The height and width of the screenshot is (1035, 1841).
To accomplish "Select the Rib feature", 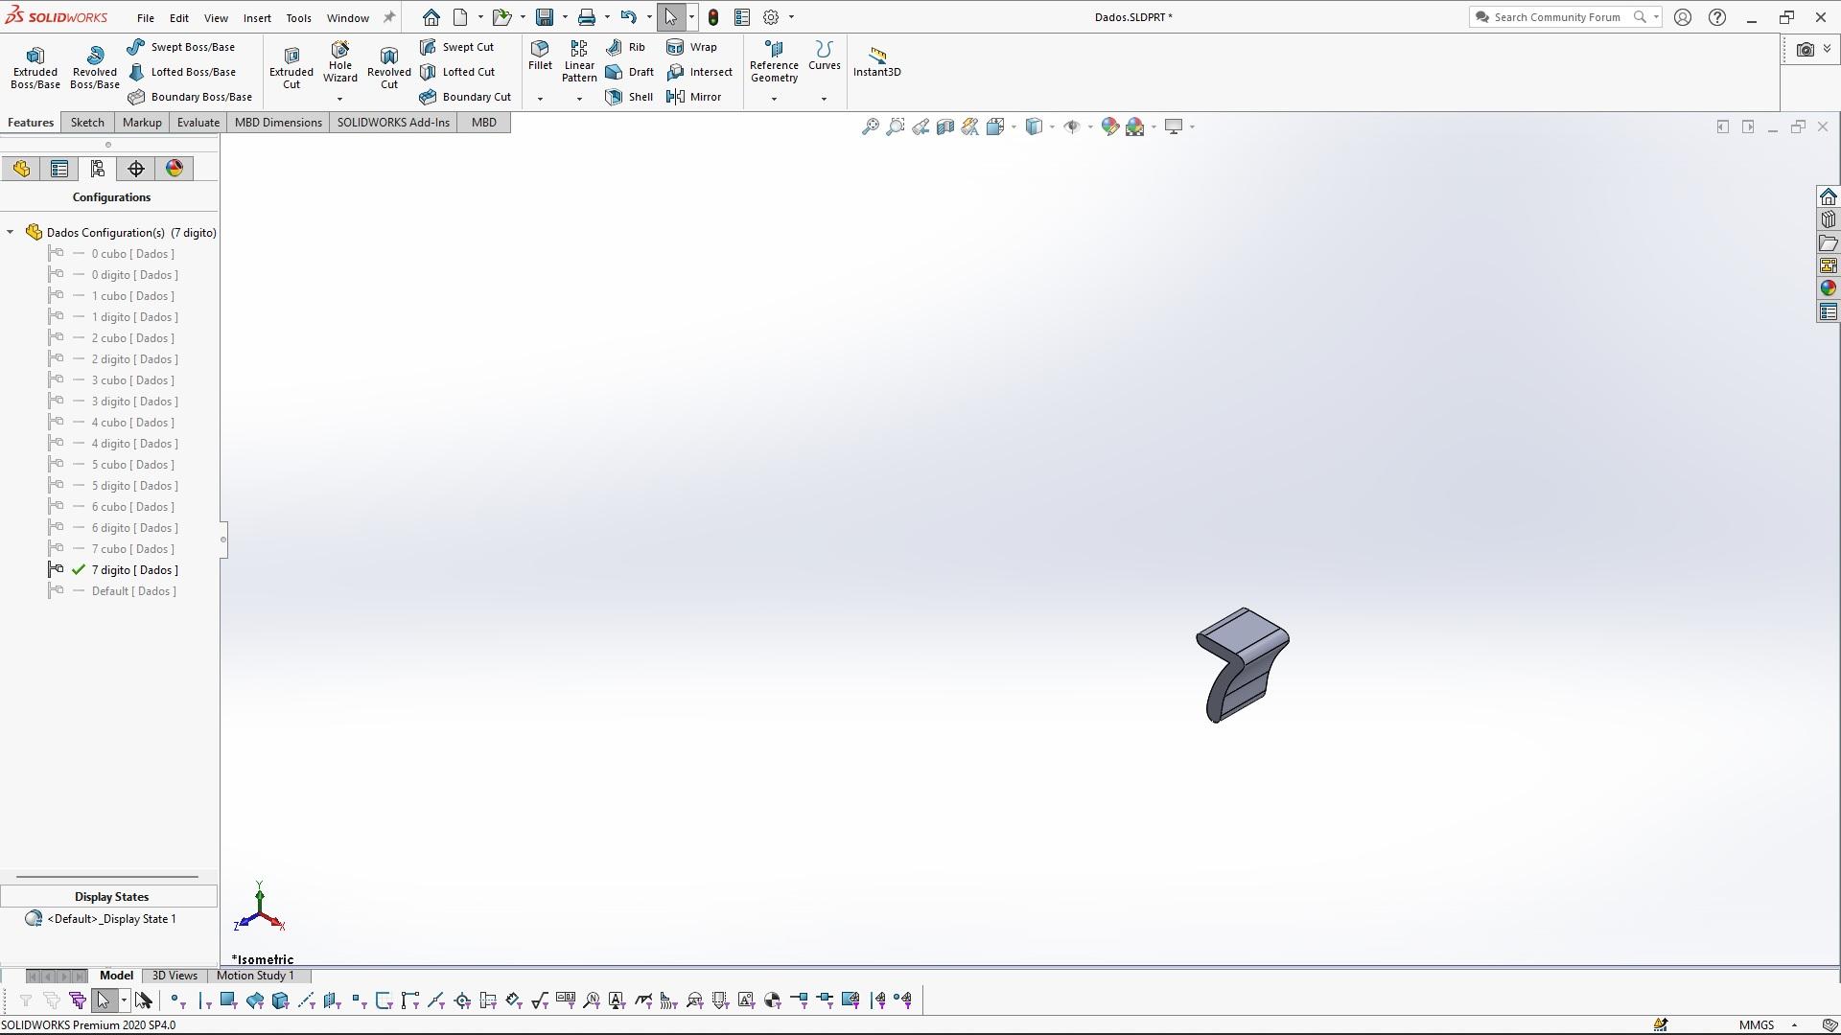I will click(x=625, y=47).
